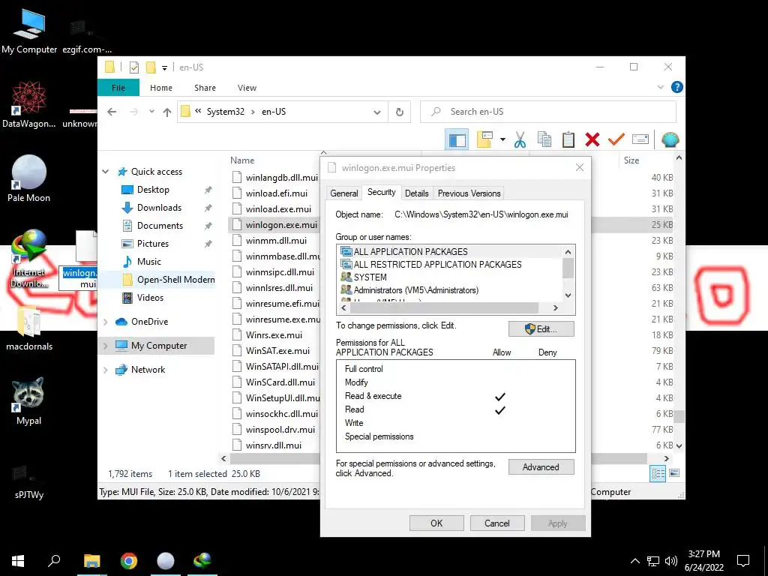Select the Mypal raccoon desktop icon
768x576 pixels.
[28, 401]
